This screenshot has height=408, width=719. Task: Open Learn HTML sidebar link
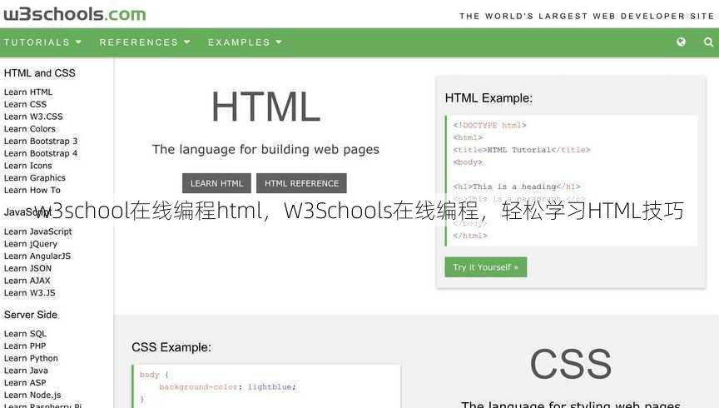(x=28, y=92)
